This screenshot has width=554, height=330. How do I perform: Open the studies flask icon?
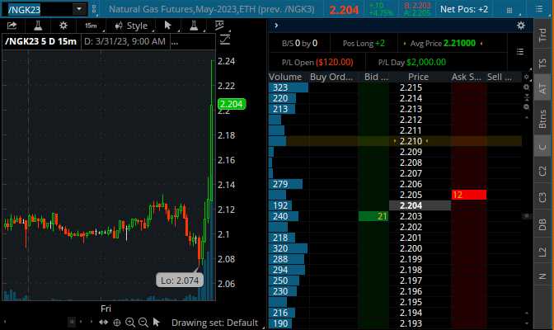click(x=37, y=26)
